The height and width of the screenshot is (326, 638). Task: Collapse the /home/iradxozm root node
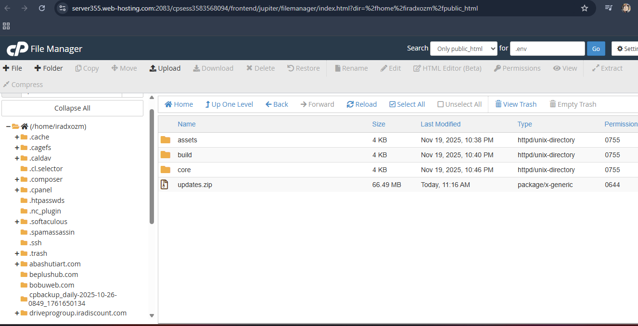[x=8, y=126]
